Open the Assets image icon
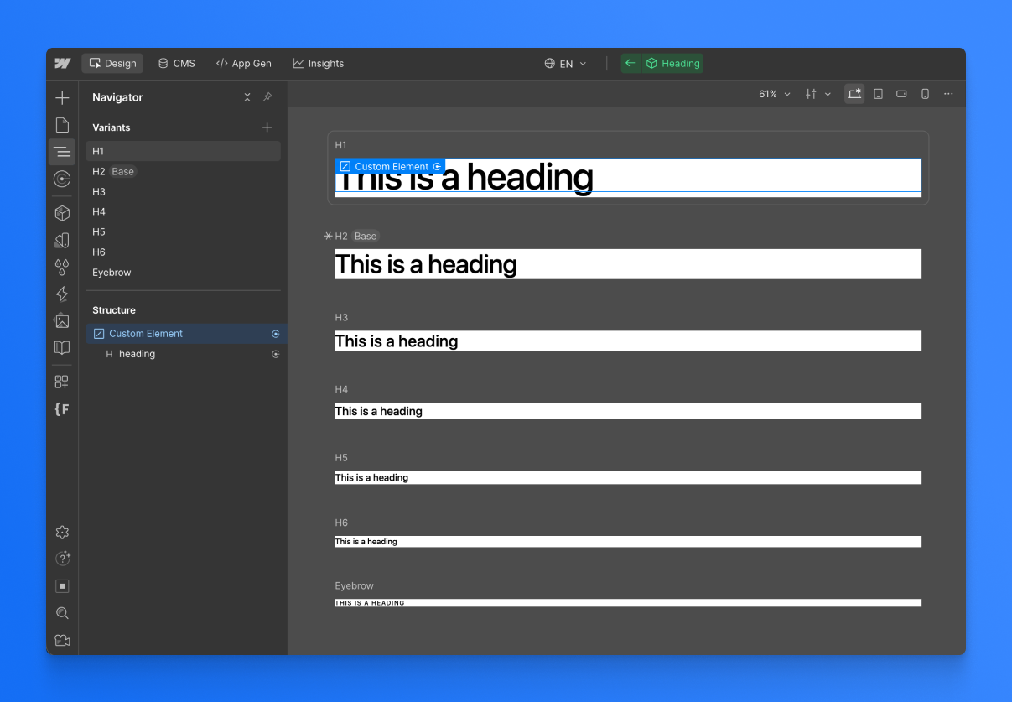The height and width of the screenshot is (702, 1012). [62, 320]
